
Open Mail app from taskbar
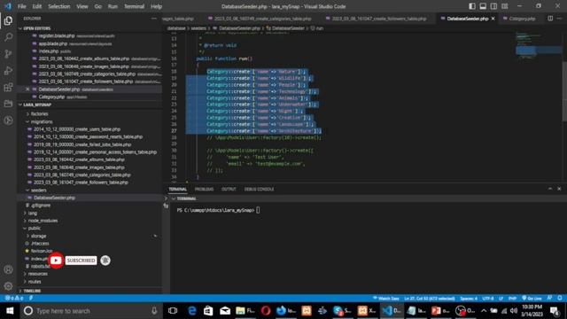225,311
